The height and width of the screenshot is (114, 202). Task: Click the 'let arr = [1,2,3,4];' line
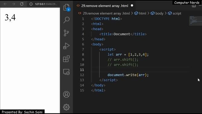pos(128,54)
